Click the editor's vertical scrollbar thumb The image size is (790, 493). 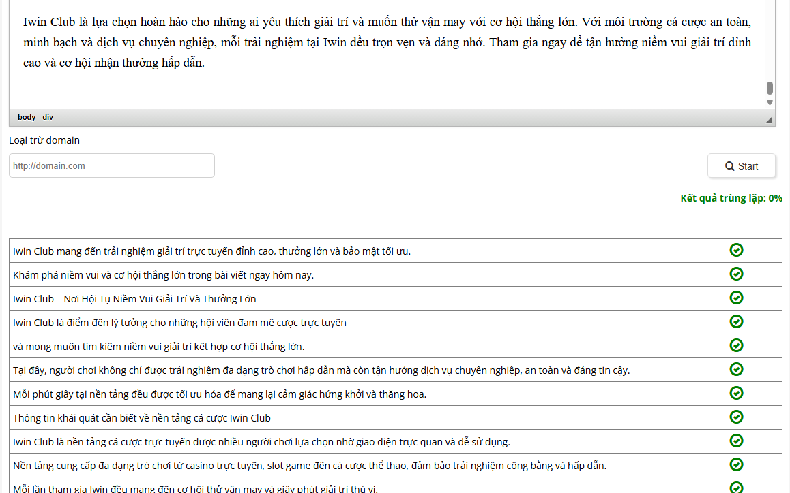point(770,88)
